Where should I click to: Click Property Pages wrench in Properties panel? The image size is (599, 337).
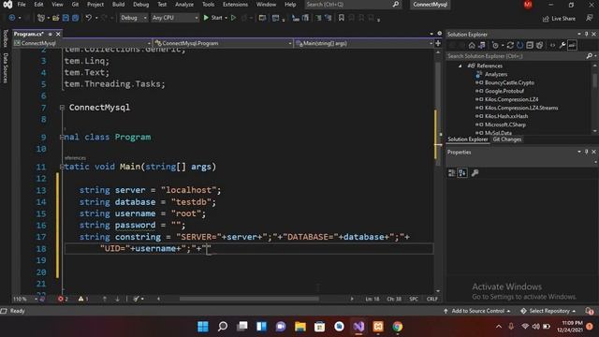475,173
